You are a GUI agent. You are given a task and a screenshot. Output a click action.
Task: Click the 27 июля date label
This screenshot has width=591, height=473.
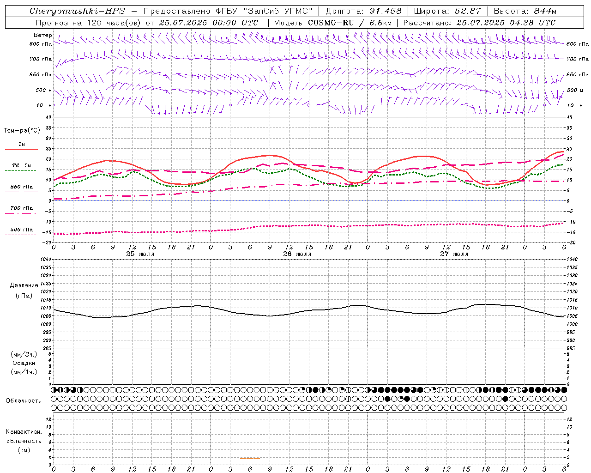point(454,254)
